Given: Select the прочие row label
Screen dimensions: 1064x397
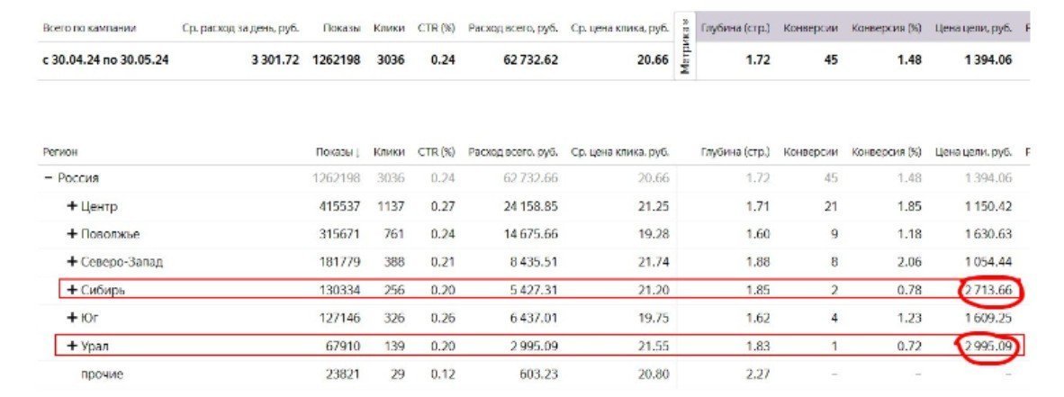Looking at the screenshot, I should pos(104,374).
